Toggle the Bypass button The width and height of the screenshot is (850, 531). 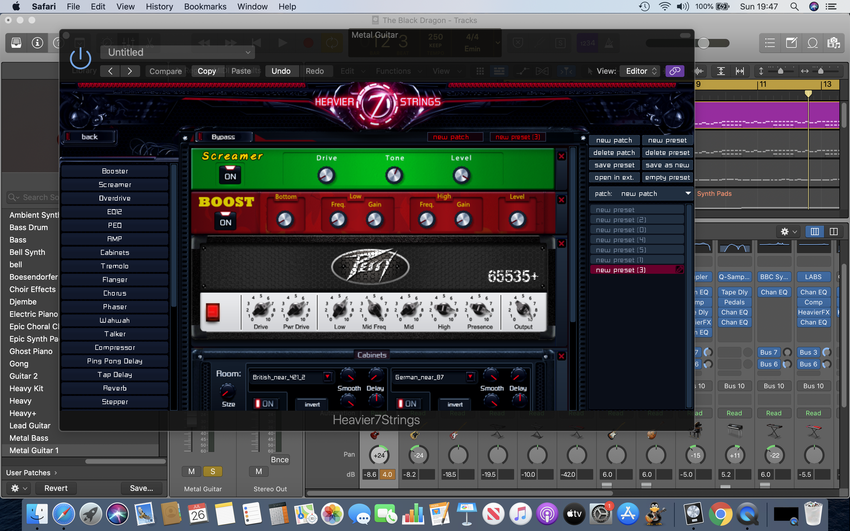pyautogui.click(x=223, y=137)
